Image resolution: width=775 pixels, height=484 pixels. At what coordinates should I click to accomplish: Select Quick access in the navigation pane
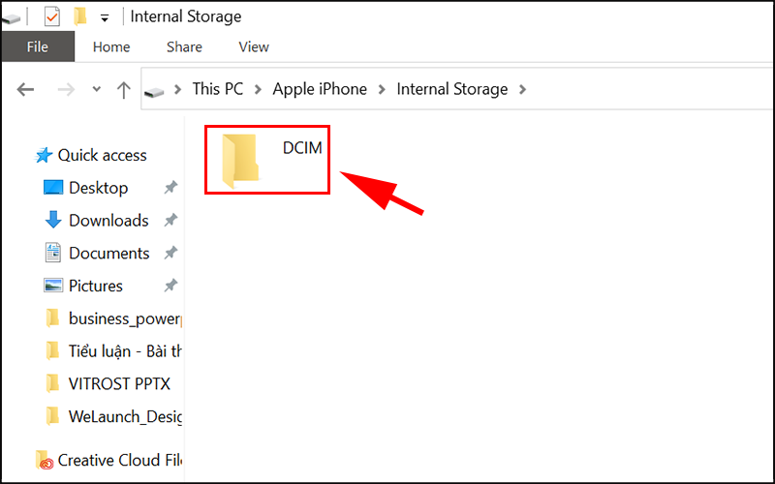102,155
